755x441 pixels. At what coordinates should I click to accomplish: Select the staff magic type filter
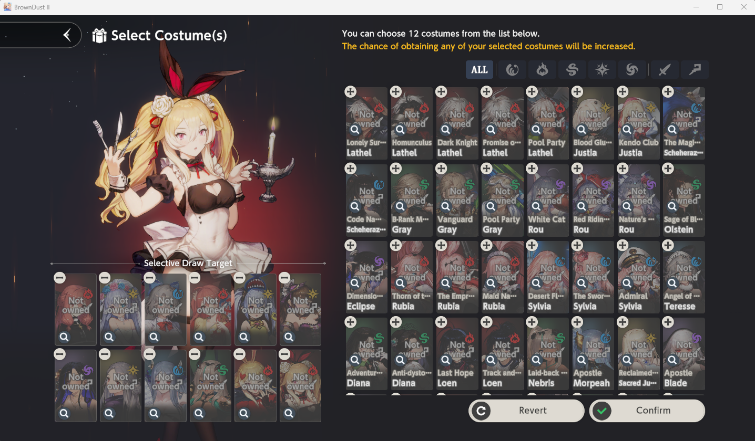695,69
